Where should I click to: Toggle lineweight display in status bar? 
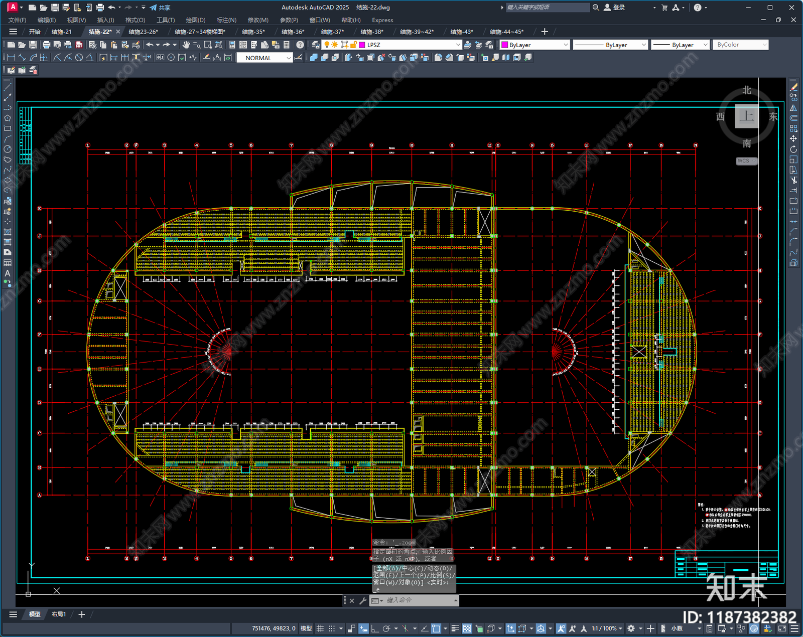(x=455, y=628)
